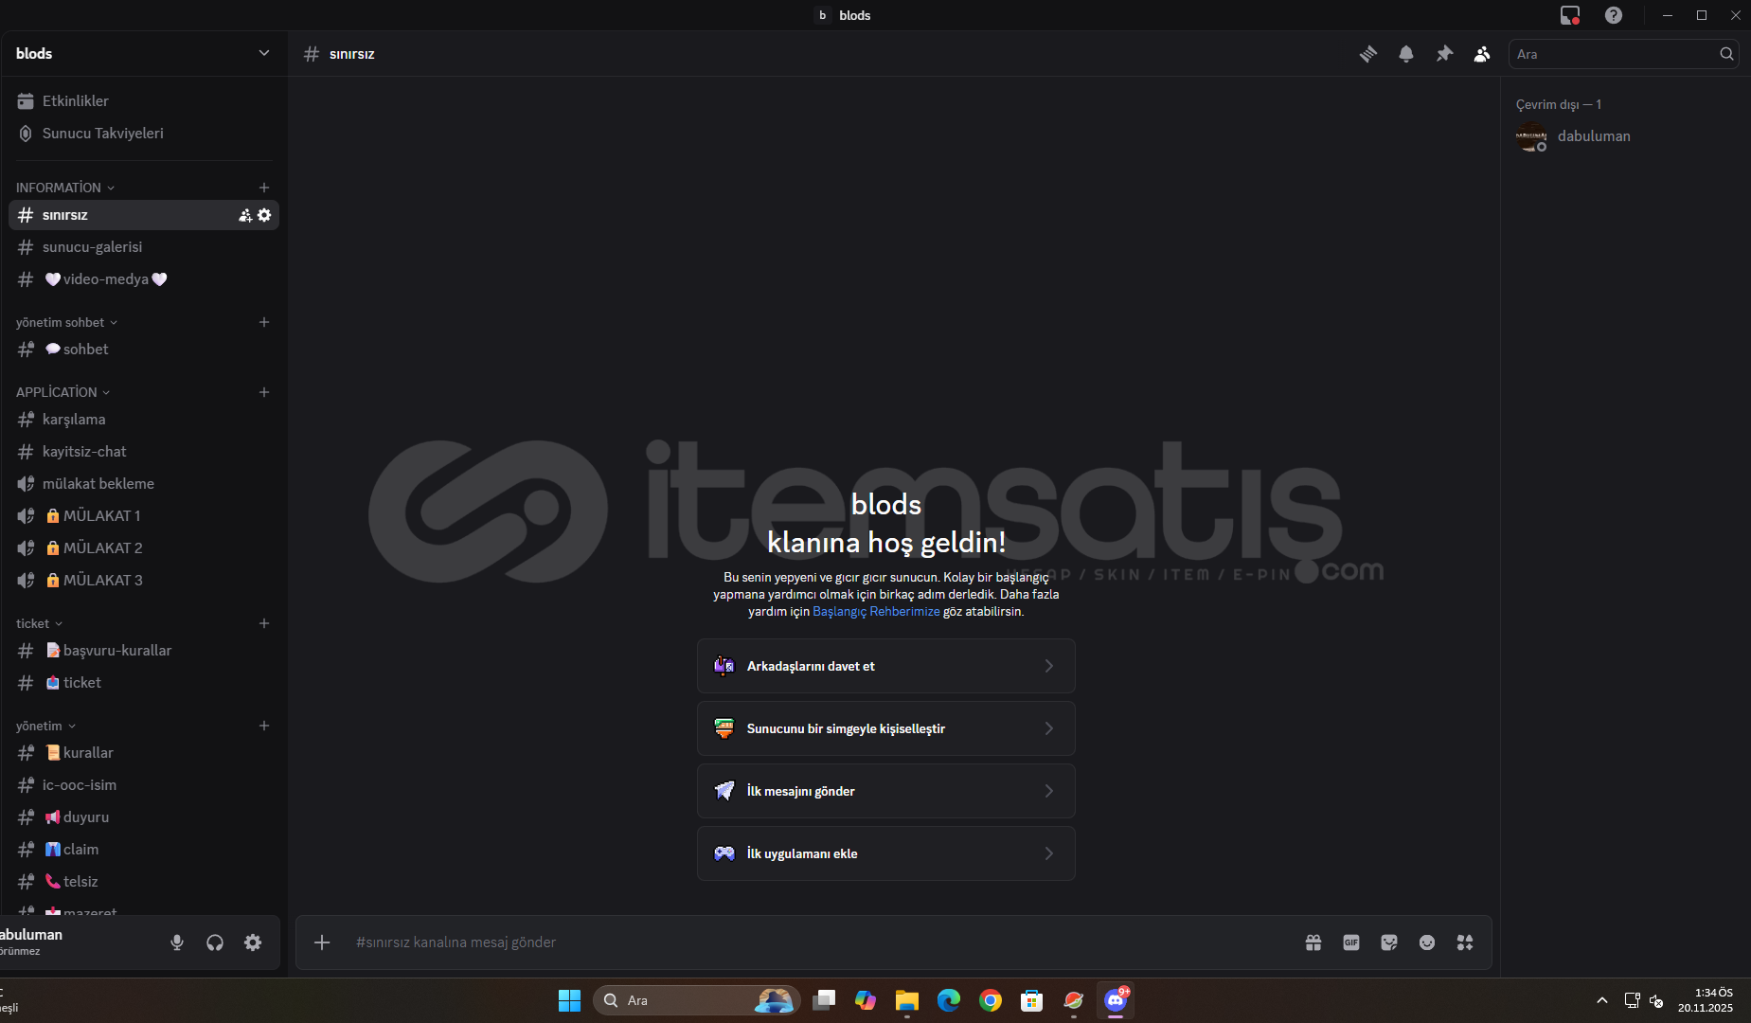1751x1023 pixels.
Task: Open notification settings bell icon
Action: click(x=1406, y=54)
